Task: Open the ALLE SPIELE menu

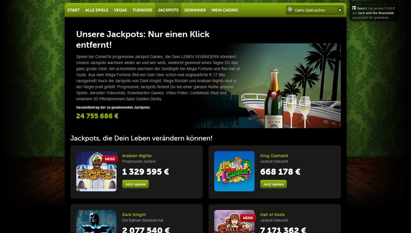Action: pos(97,10)
